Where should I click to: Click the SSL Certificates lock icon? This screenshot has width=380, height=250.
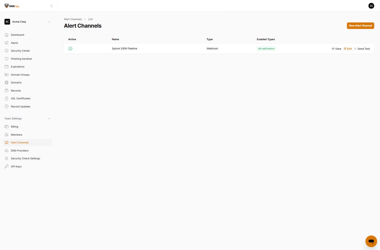tap(6, 98)
